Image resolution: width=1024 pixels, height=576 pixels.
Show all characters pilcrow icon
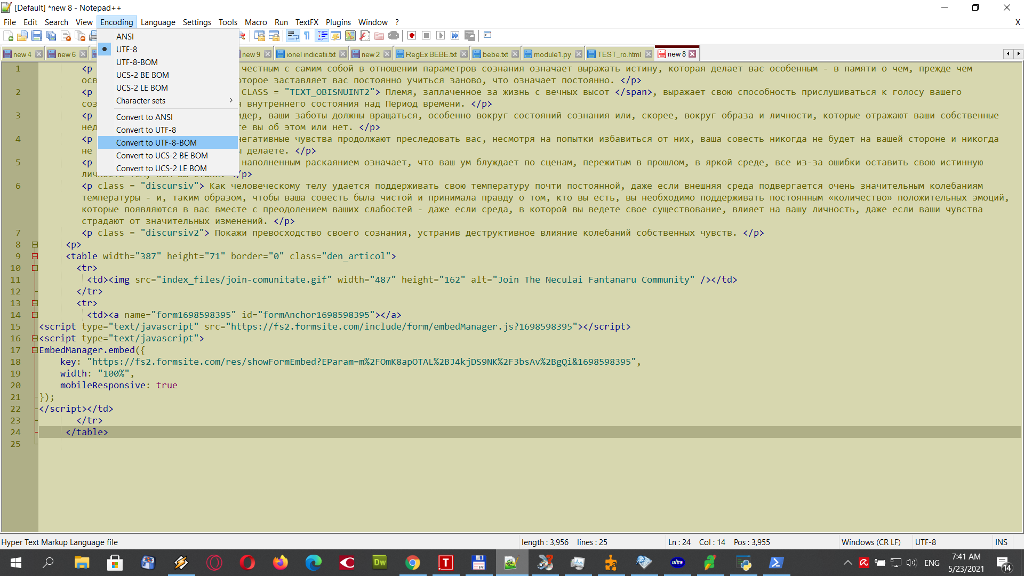[x=307, y=36]
